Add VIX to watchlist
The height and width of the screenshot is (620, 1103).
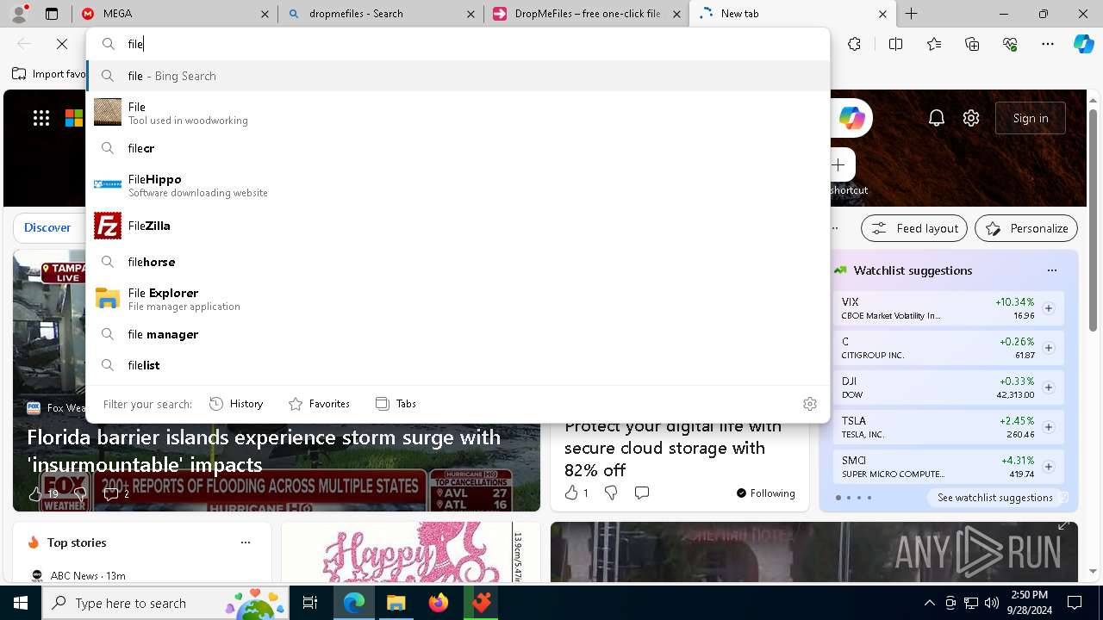1048,308
